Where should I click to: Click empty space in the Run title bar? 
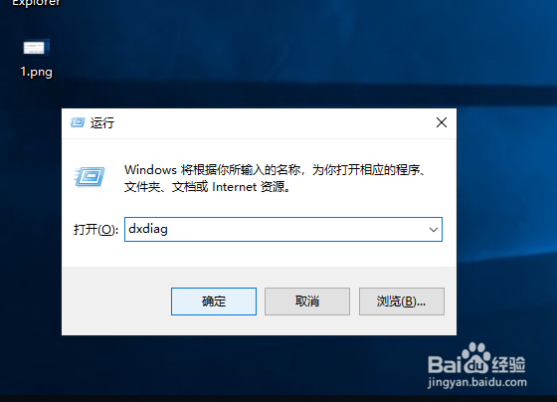pyautogui.click(x=274, y=123)
